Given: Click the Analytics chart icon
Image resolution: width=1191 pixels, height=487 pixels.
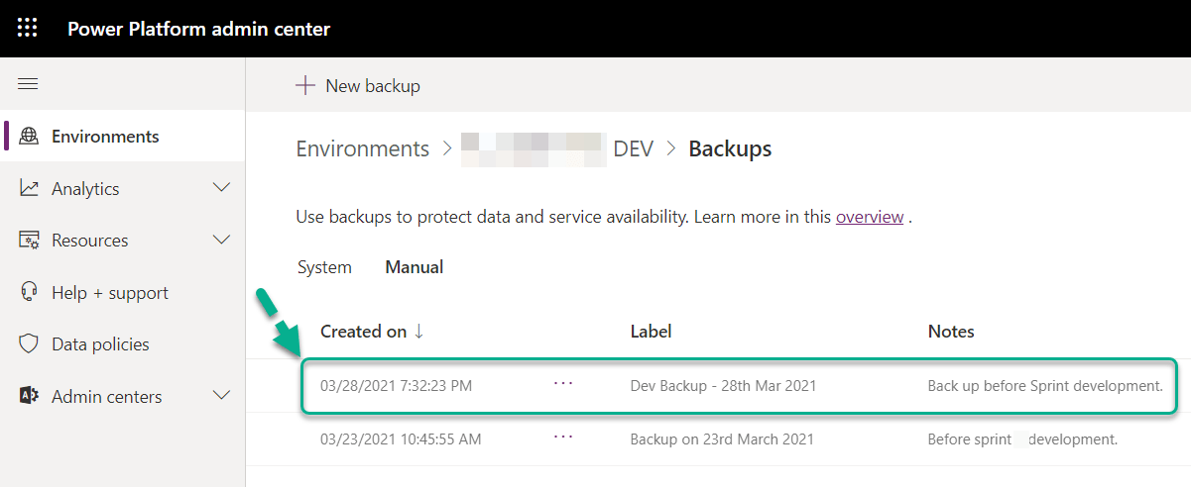Looking at the screenshot, I should coord(29,188).
